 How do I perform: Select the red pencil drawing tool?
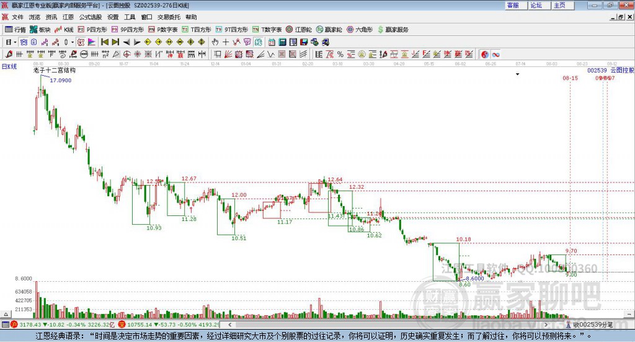pos(9,54)
